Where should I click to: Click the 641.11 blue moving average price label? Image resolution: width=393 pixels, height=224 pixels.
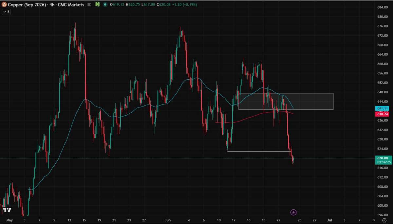tap(383, 108)
